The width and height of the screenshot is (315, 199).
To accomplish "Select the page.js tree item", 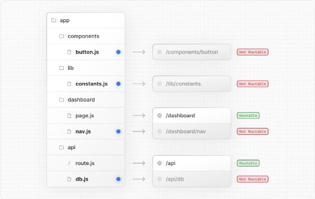I will [x=86, y=116].
